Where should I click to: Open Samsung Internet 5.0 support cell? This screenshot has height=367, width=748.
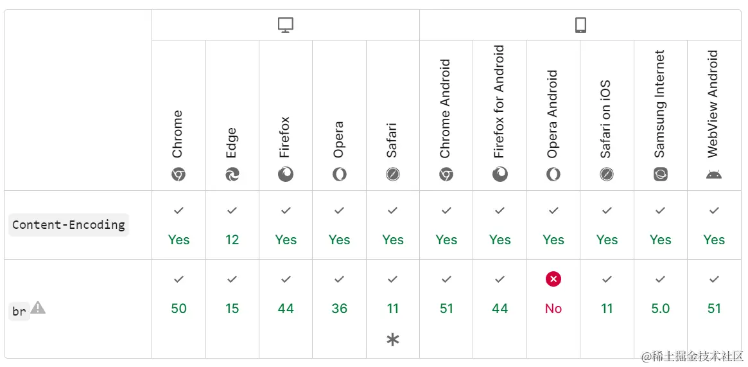(660, 309)
